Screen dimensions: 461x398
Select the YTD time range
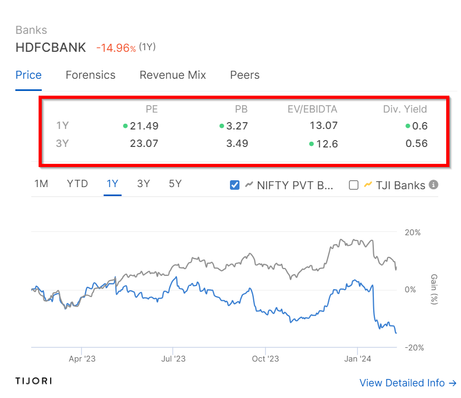click(77, 184)
